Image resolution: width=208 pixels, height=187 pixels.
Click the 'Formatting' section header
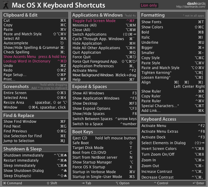coord(173,15)
